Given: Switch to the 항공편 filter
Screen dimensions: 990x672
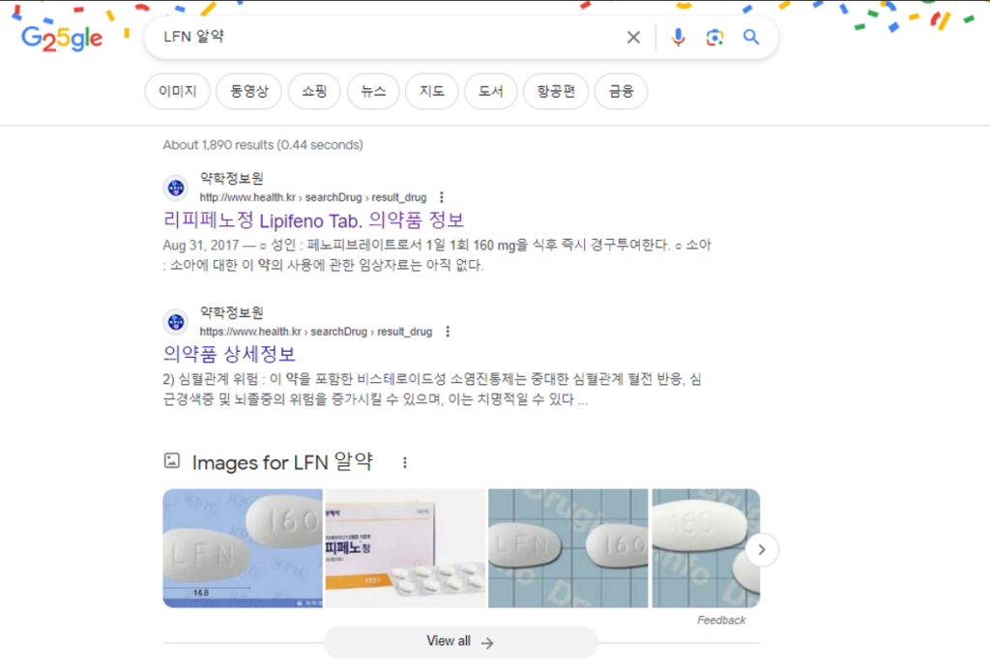Looking at the screenshot, I should pyautogui.click(x=556, y=92).
